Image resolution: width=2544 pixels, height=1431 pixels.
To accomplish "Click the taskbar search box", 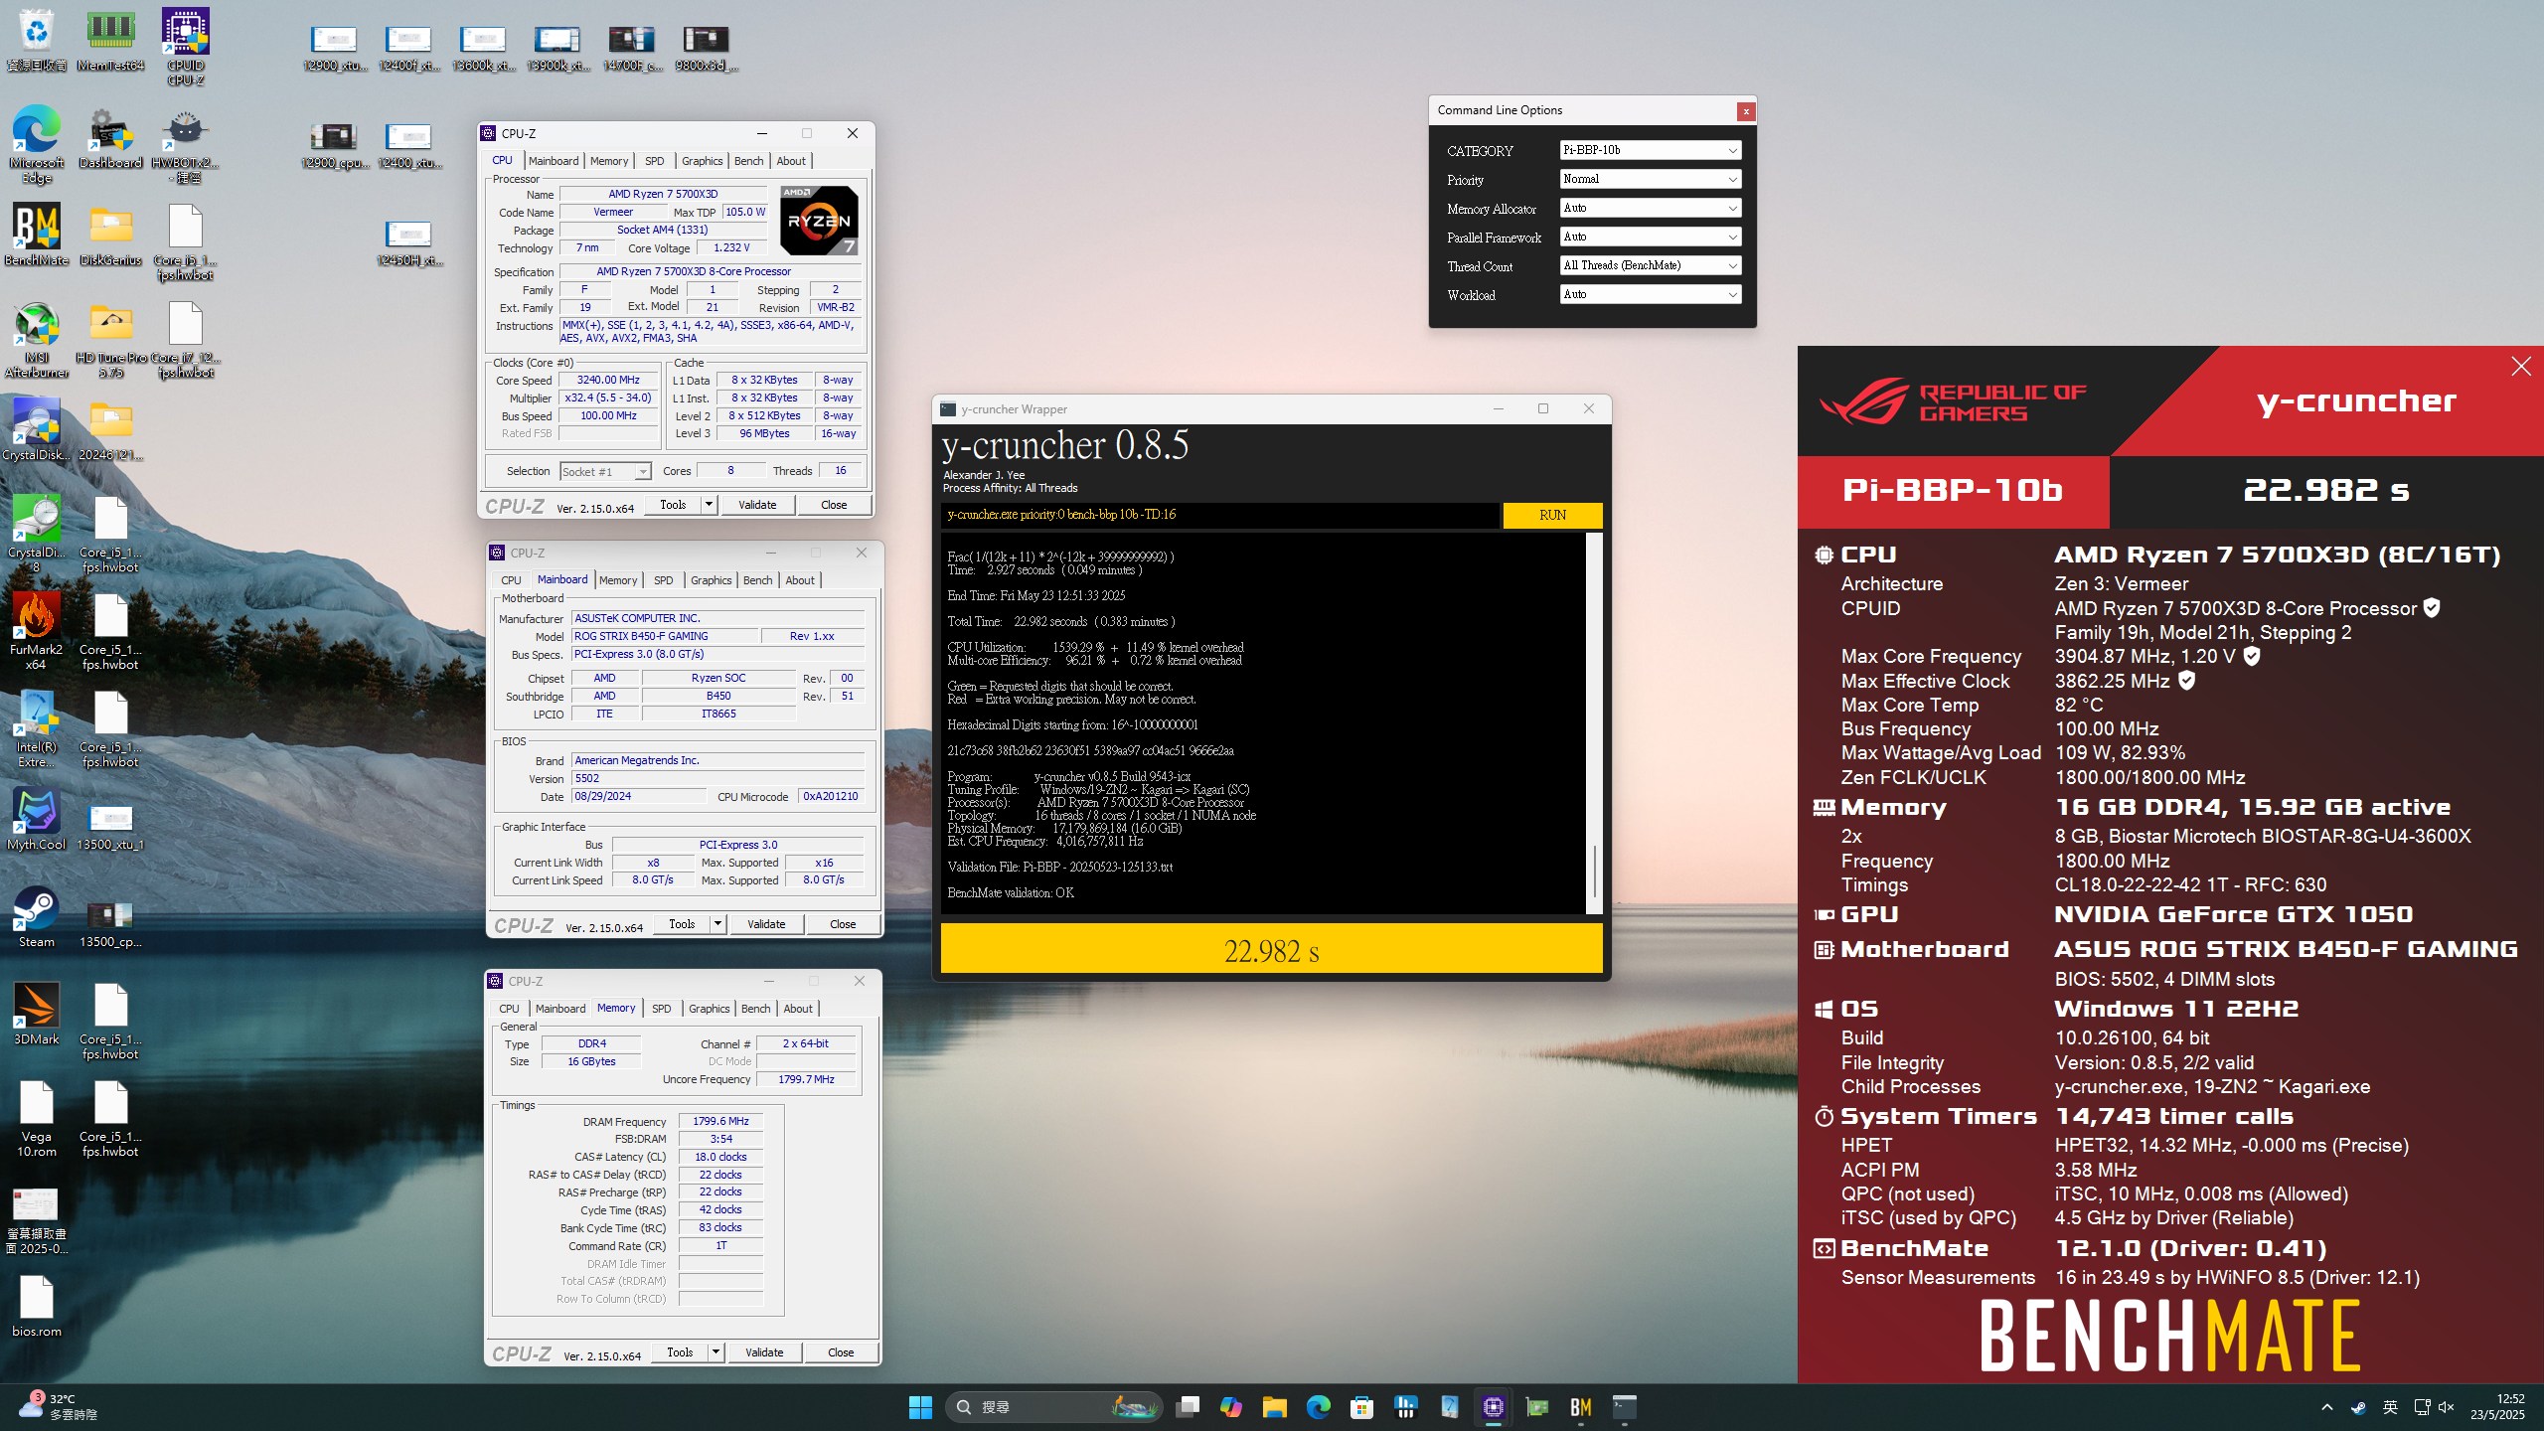I will tap(1053, 1407).
